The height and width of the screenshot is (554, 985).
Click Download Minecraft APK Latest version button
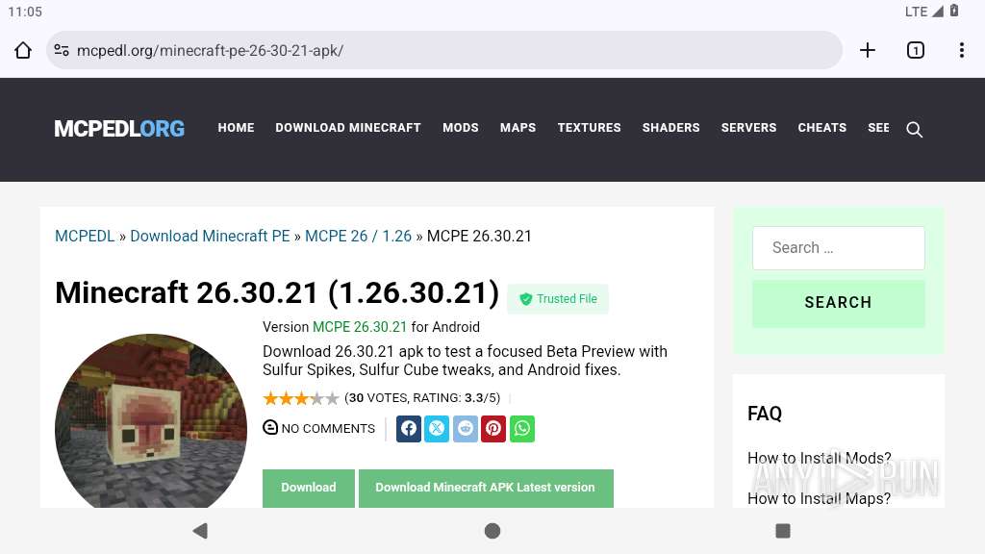pos(486,488)
